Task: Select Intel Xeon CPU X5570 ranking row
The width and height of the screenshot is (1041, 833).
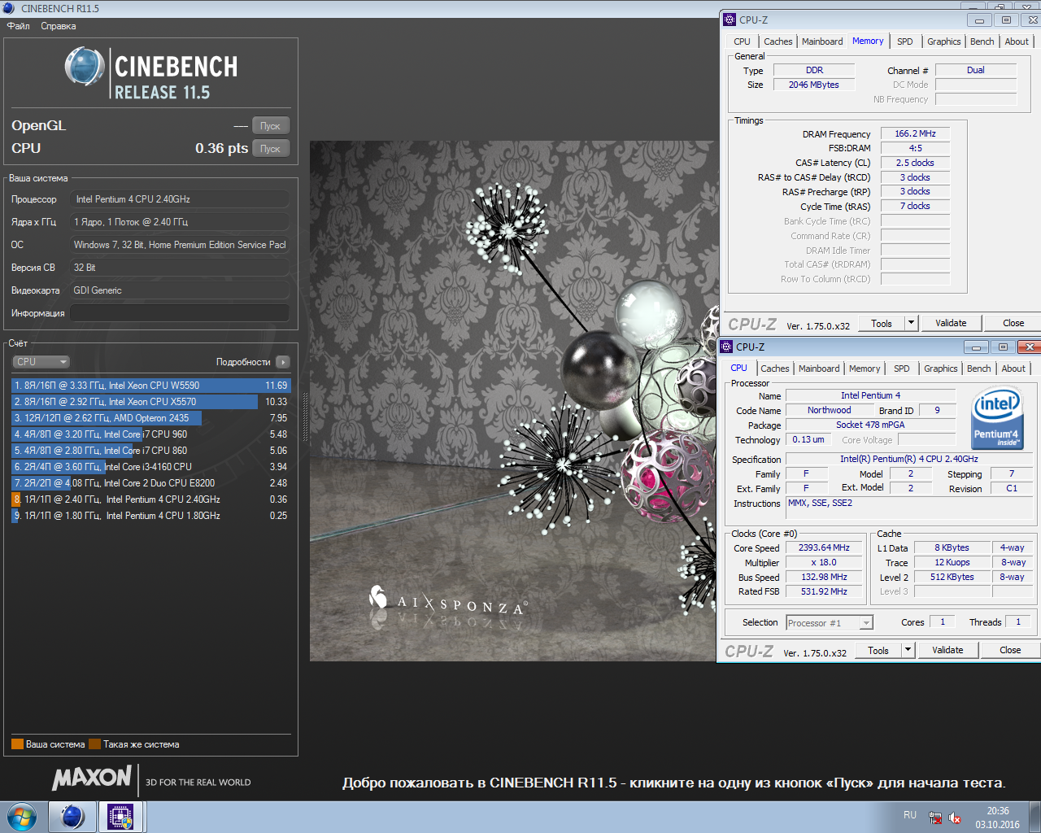Action: pyautogui.click(x=150, y=402)
